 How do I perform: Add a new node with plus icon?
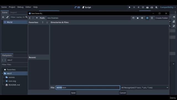3,17
